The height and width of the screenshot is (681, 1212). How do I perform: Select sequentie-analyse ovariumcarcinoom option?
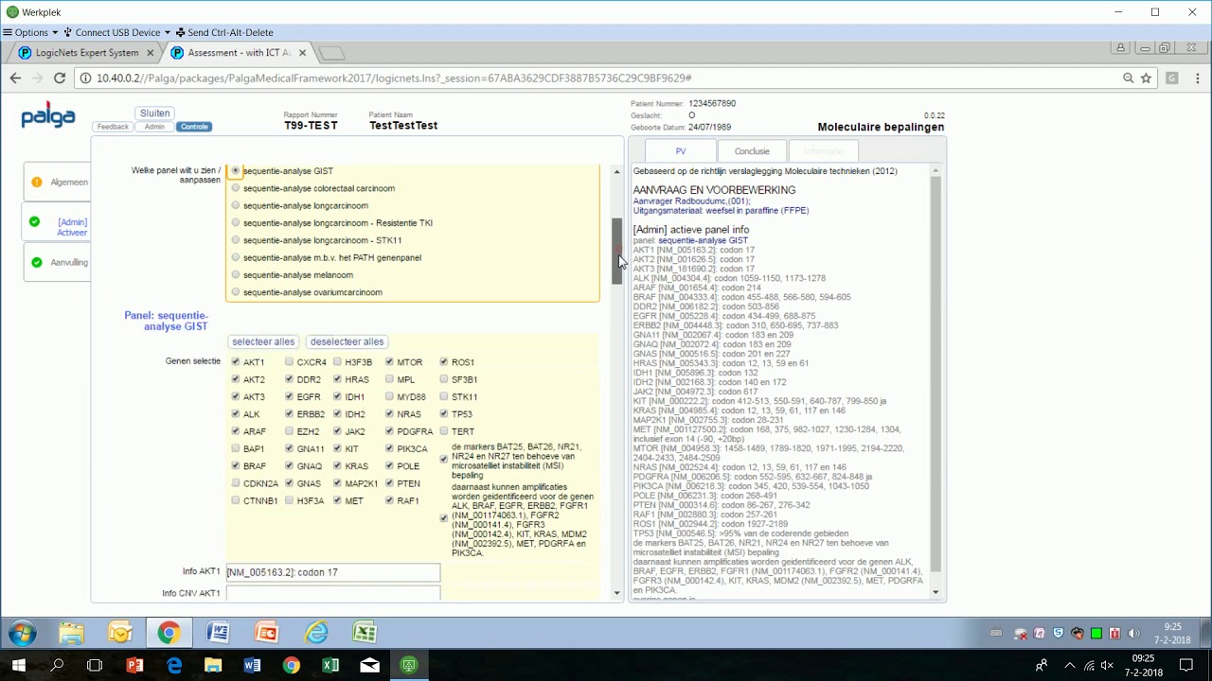[236, 292]
